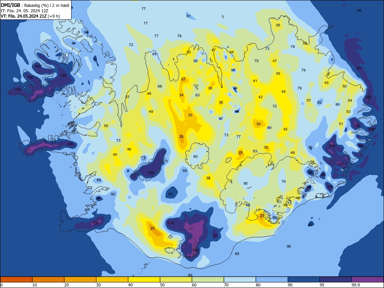Pick the 60–70 pale green legend swatch

[x=208, y=280]
